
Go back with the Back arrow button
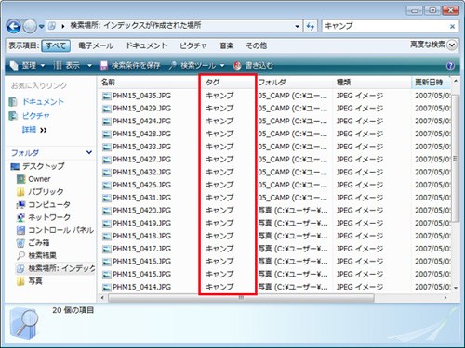point(14,27)
